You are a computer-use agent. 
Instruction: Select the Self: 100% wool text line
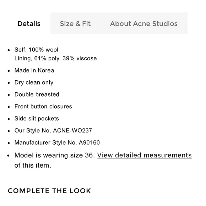coord(36,50)
